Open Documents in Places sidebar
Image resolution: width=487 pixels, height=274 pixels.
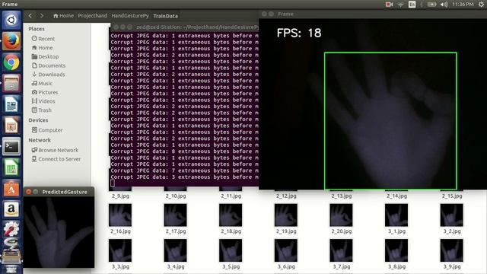[49, 65]
